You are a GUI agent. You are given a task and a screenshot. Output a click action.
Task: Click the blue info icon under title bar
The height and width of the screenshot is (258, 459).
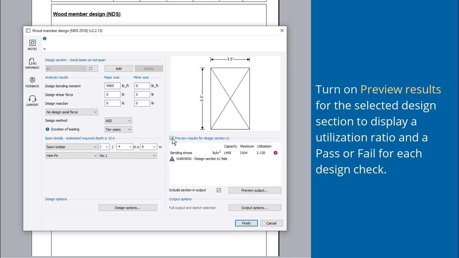point(44,38)
